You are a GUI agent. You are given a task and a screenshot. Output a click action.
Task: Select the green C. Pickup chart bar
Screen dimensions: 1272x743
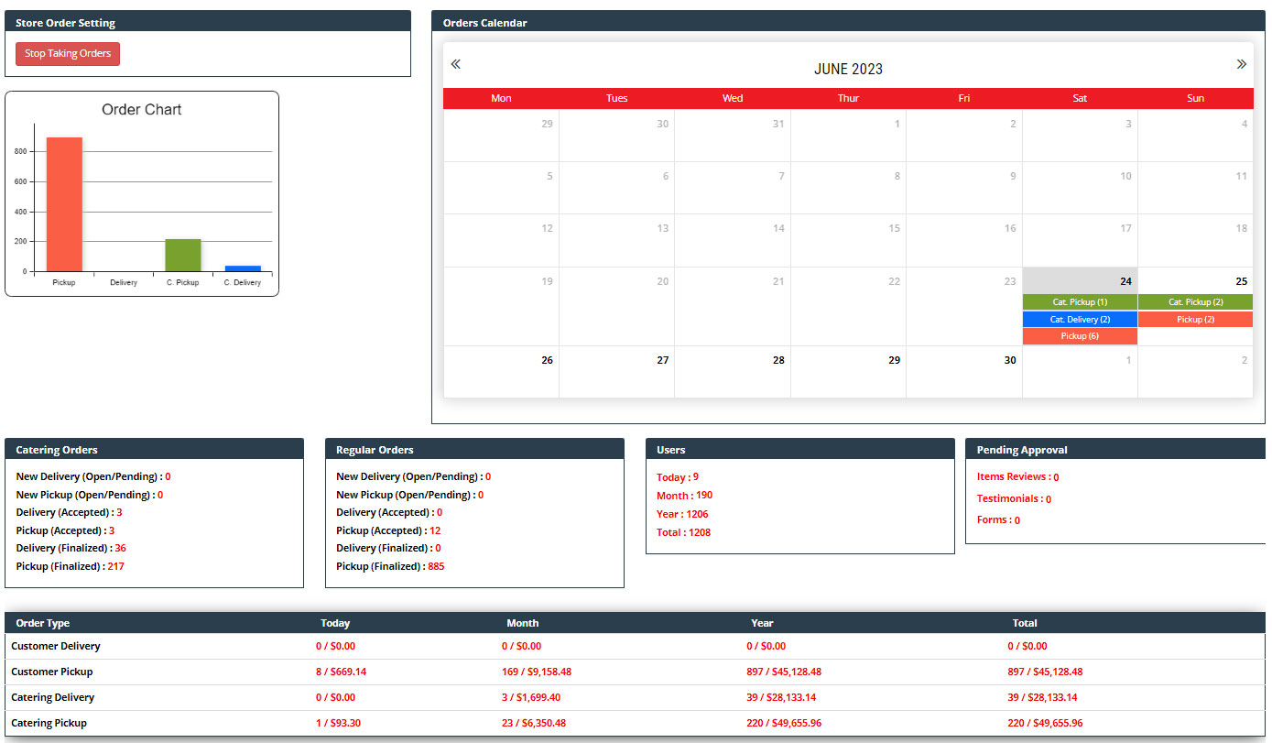point(183,255)
